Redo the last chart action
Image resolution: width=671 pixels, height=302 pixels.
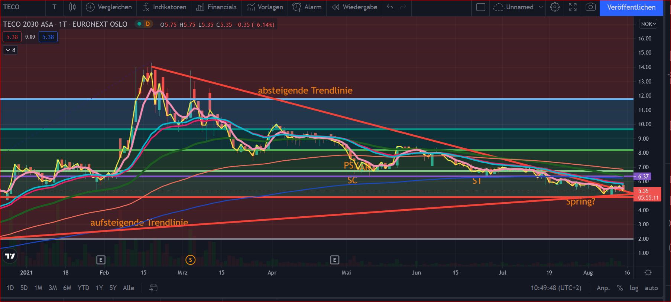click(403, 7)
